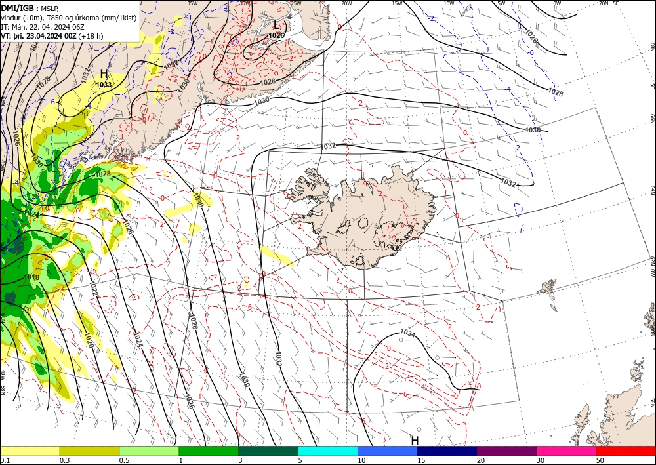The image size is (656, 465).
Task: Pick the blue 10–15 legend swatch
Action: (388, 451)
